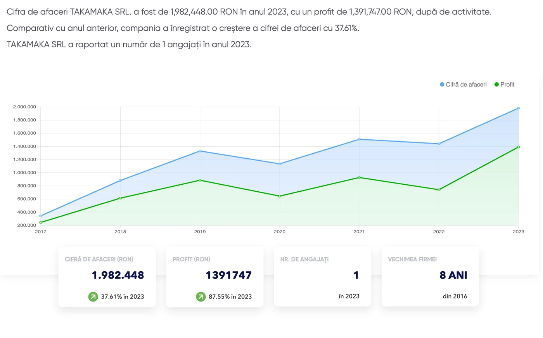Select the 2021 revenue data point

tap(359, 139)
